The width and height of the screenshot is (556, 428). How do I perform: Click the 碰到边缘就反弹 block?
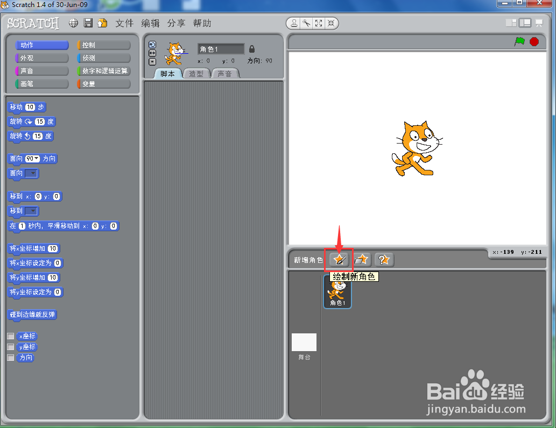point(32,315)
